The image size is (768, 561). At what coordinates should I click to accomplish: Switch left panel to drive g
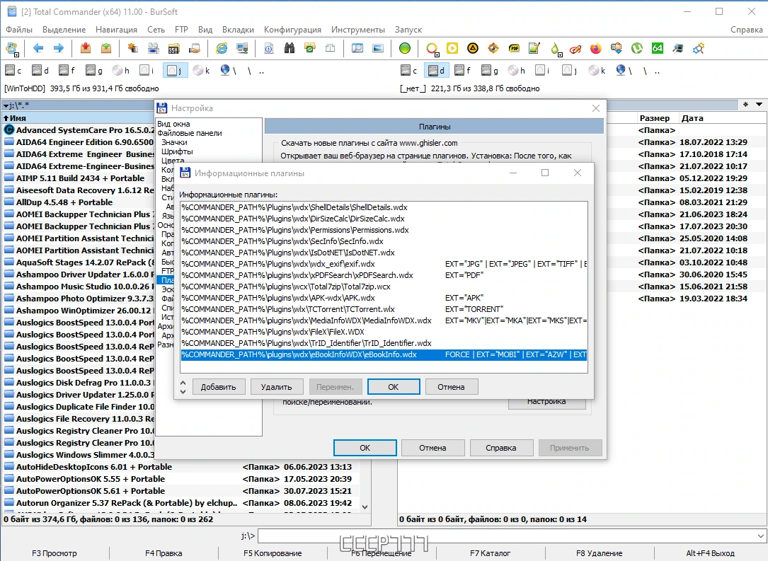(93, 71)
